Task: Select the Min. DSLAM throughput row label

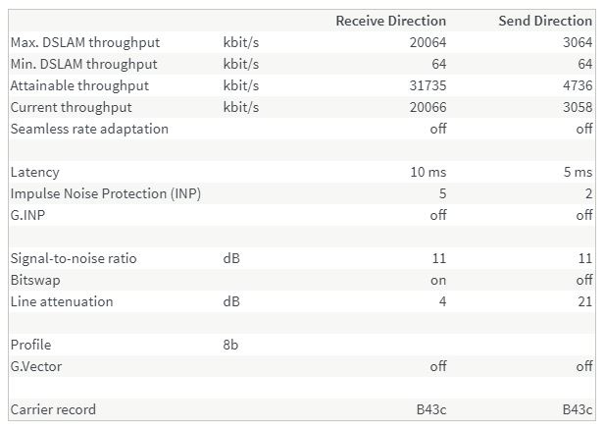Action: click(x=83, y=64)
